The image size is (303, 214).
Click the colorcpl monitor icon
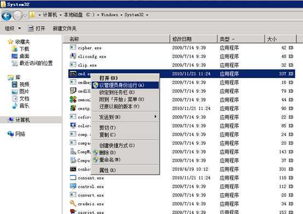(x=73, y=126)
